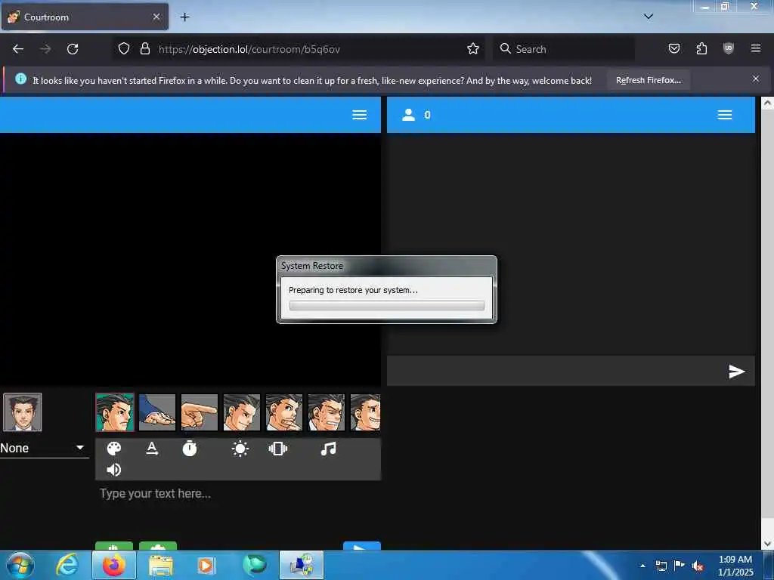This screenshot has height=580, width=774.
Task: Choose the thinking hand-on-chin pose
Action: [x=284, y=412]
